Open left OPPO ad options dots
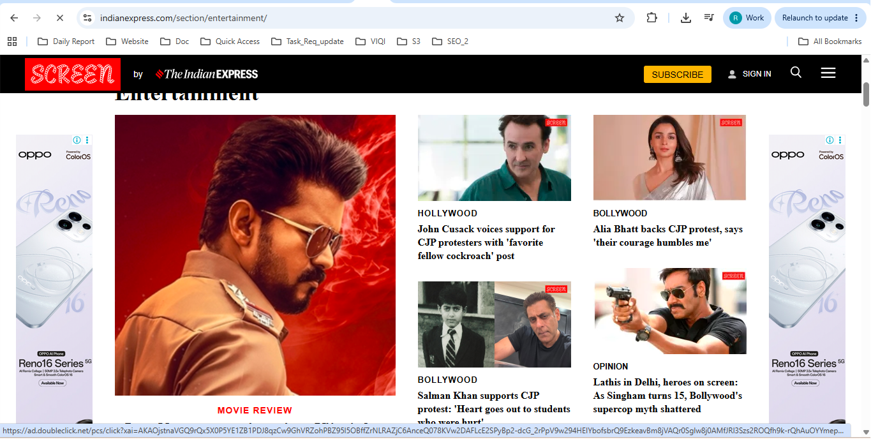Image resolution: width=871 pixels, height=439 pixels. point(87,140)
